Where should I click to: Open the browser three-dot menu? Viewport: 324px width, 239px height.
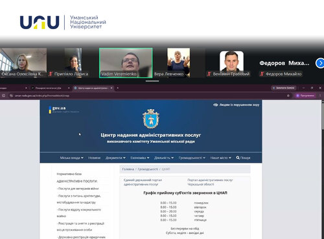click(x=320, y=96)
